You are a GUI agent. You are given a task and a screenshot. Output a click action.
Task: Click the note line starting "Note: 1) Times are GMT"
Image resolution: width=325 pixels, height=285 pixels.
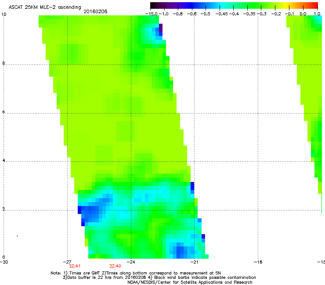tap(136, 273)
